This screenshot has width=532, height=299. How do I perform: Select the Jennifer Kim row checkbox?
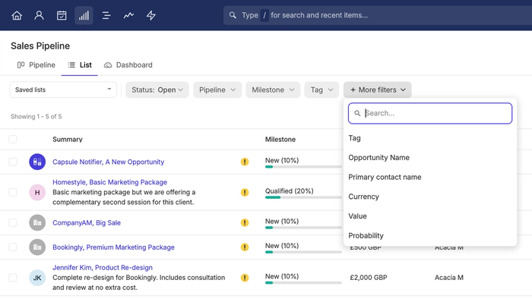tap(13, 278)
